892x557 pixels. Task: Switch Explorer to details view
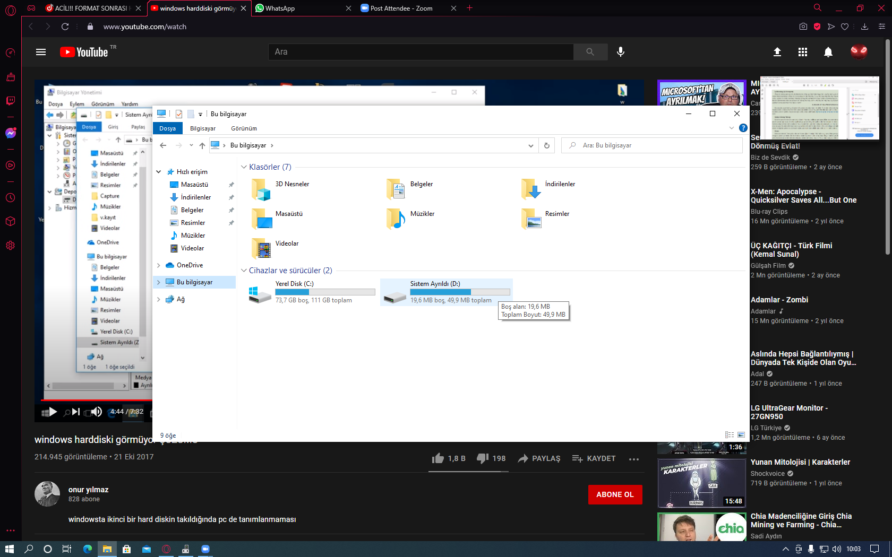[x=730, y=434]
